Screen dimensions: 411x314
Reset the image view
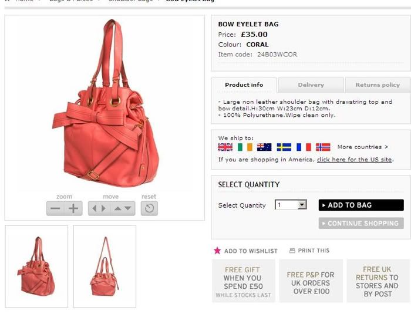[149, 208]
